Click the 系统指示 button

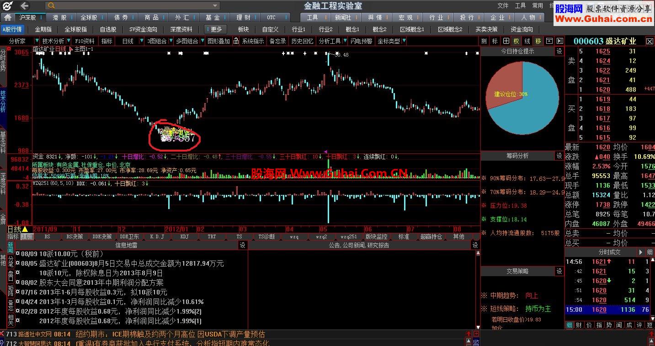[x=253, y=41]
